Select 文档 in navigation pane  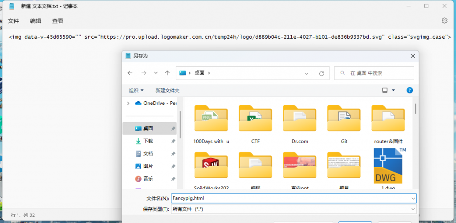(x=144, y=154)
